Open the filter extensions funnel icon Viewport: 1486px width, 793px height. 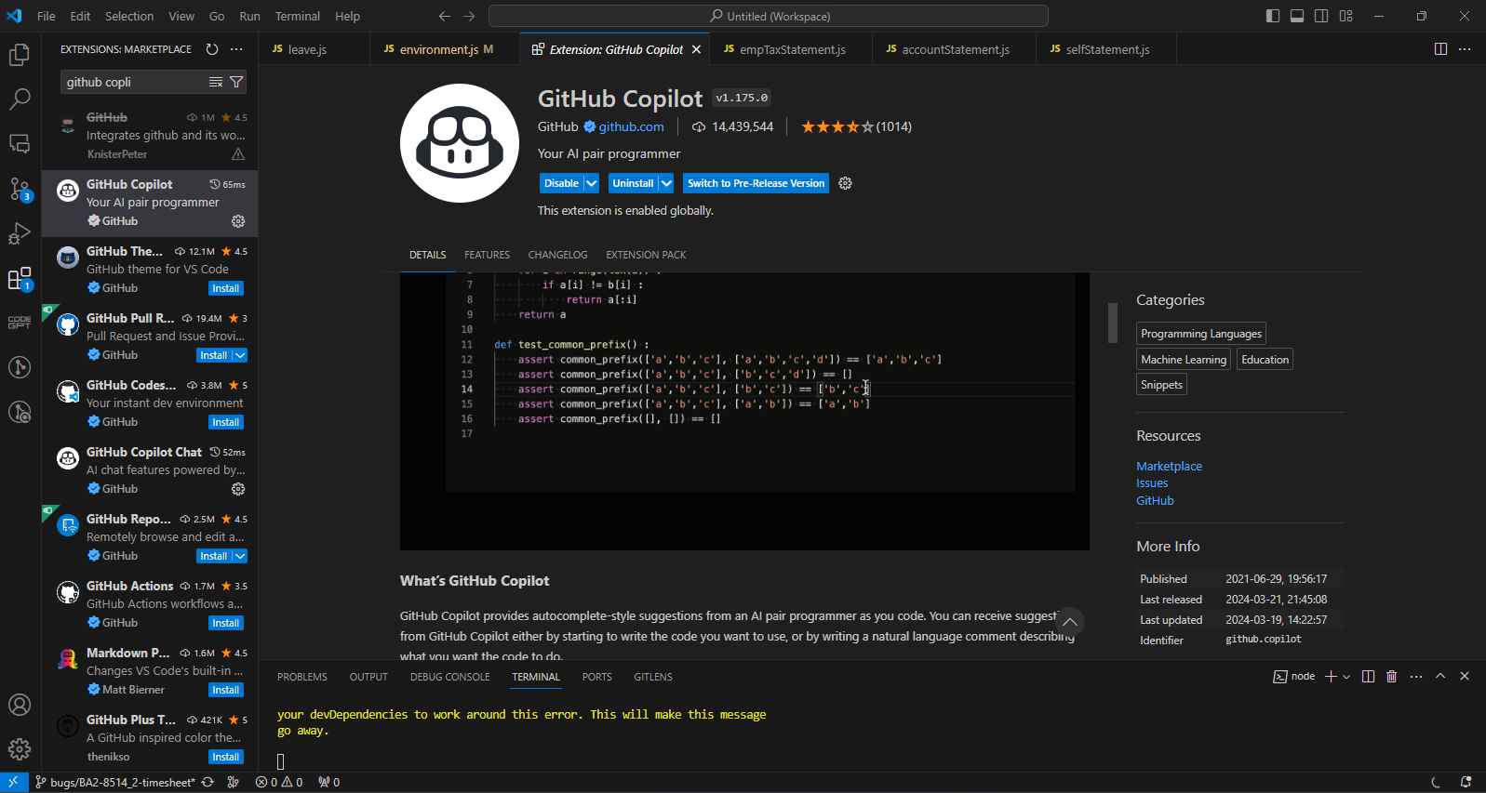point(236,82)
